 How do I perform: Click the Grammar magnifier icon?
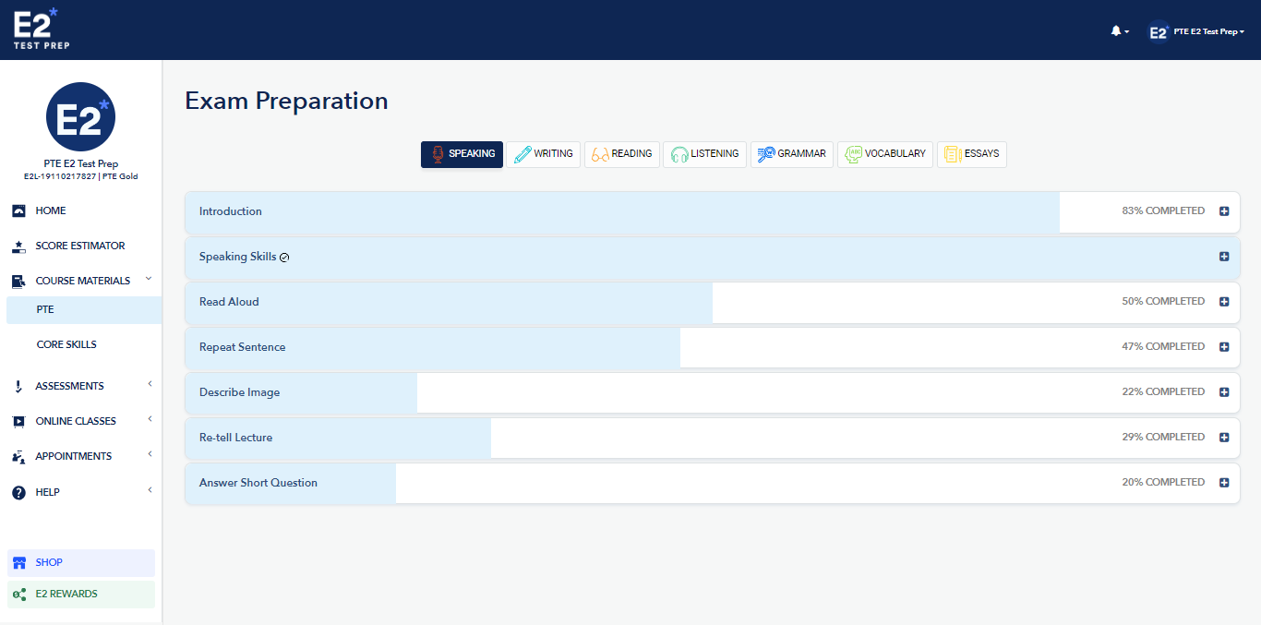pyautogui.click(x=765, y=153)
